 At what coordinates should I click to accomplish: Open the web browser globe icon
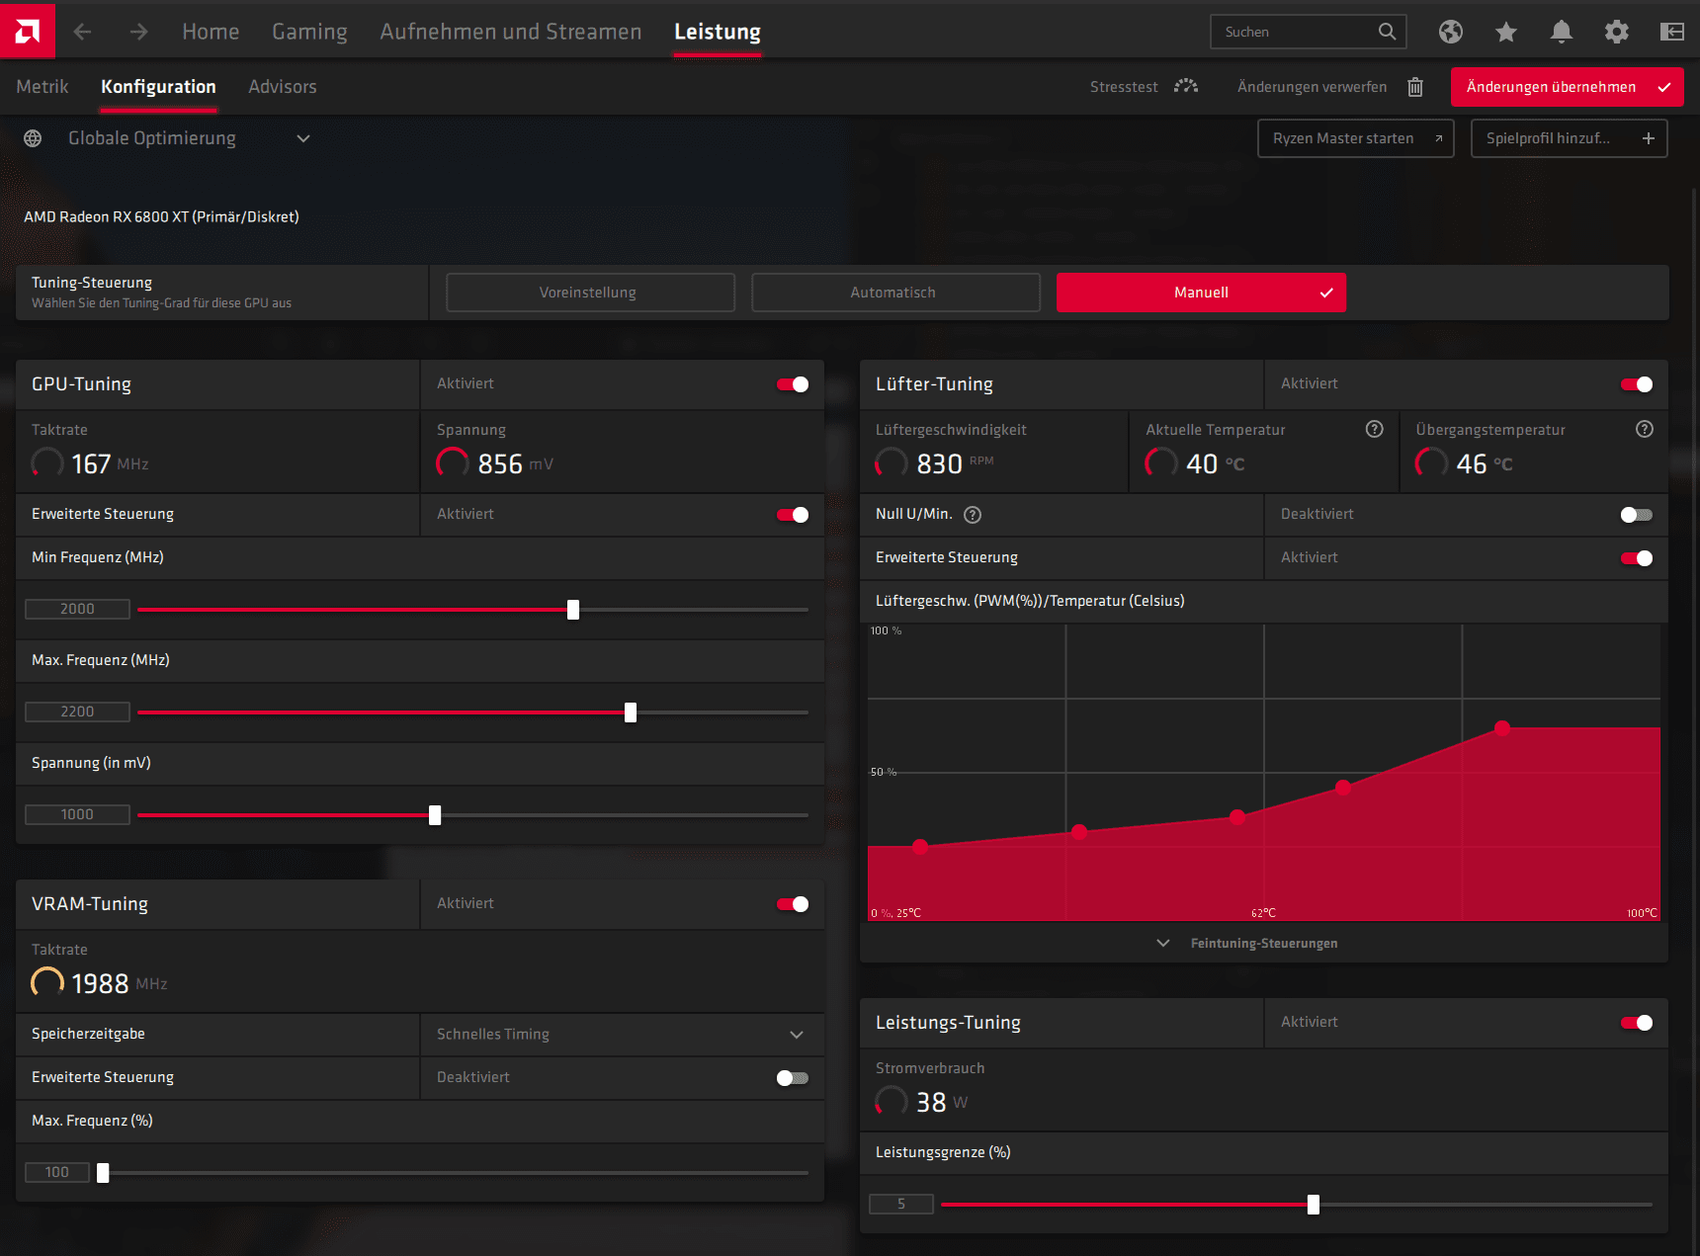coord(1451,32)
